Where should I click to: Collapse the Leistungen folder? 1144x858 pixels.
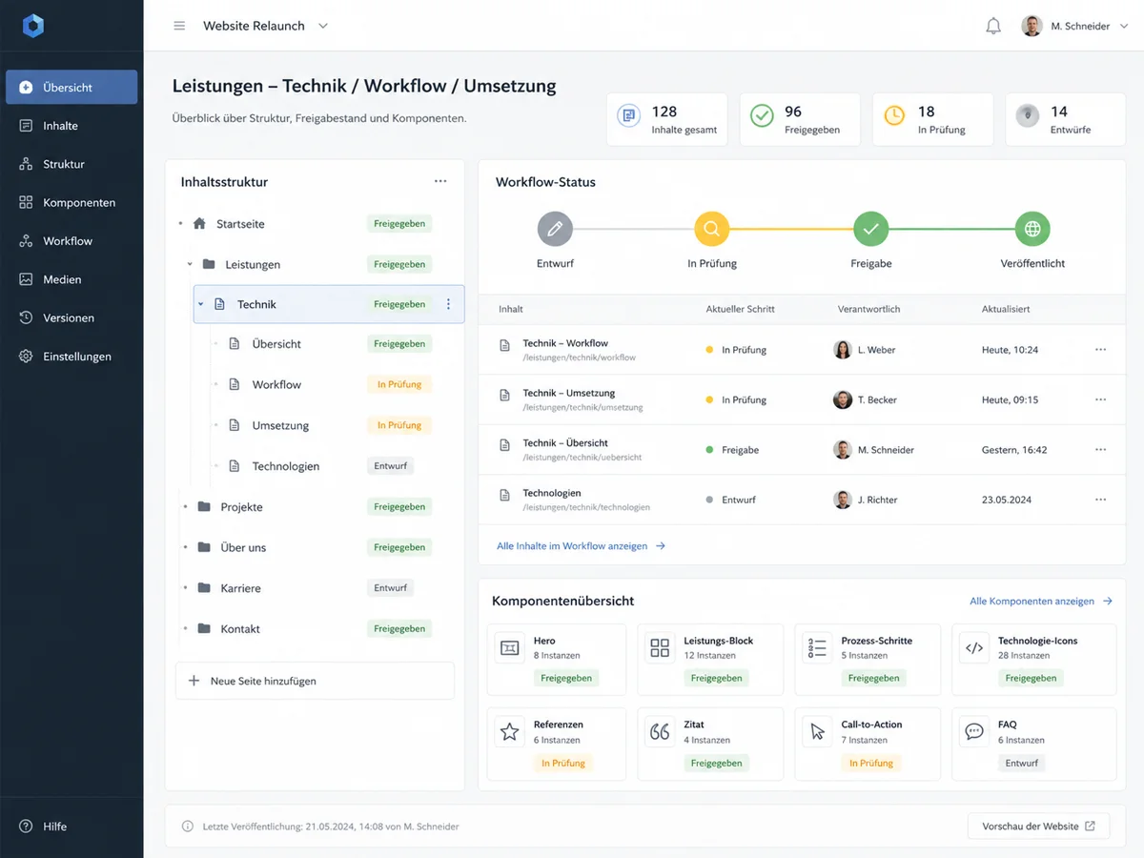coord(190,264)
